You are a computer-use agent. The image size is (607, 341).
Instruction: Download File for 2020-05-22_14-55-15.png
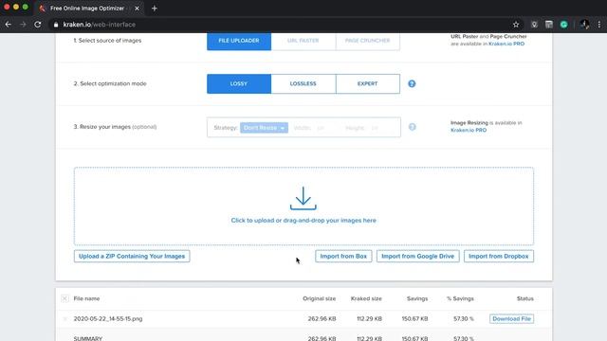tap(511, 318)
